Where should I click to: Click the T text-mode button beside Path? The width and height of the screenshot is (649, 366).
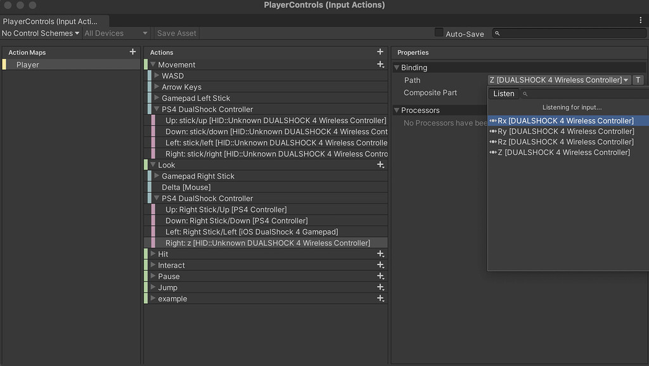[638, 80]
